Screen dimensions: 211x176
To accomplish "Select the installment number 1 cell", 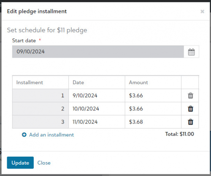I will tap(41, 96).
